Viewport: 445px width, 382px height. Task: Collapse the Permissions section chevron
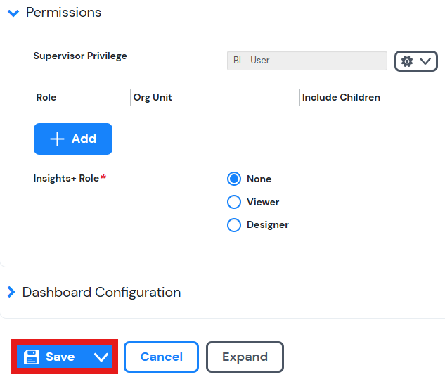click(13, 13)
